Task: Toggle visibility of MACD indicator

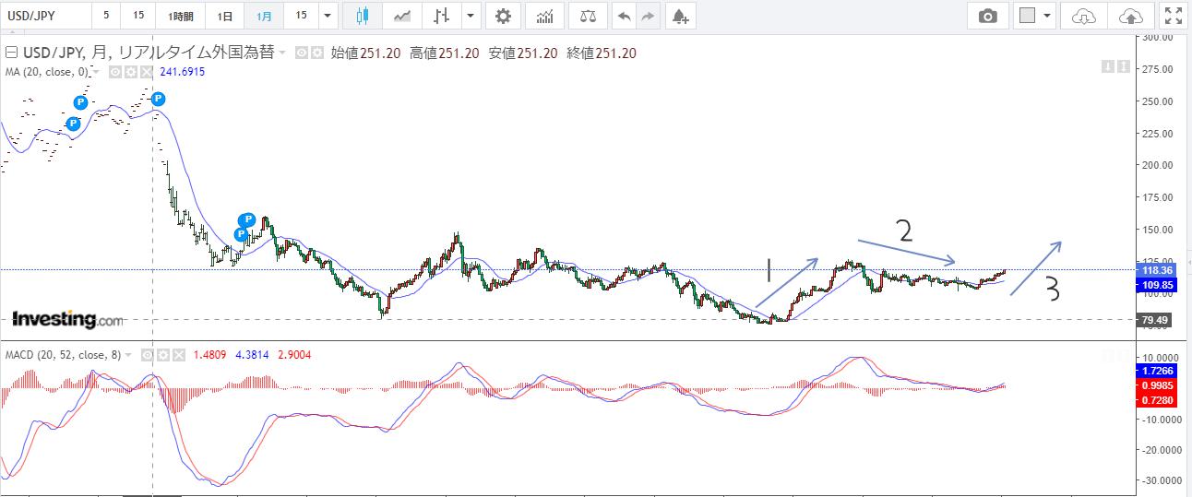Action: 149,354
